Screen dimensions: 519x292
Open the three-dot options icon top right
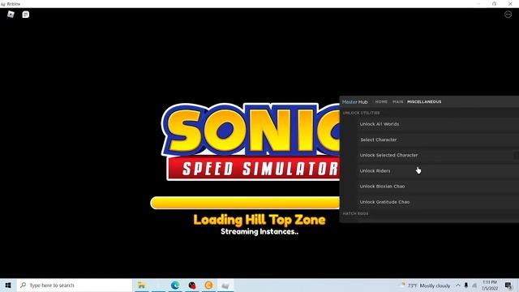point(508,15)
